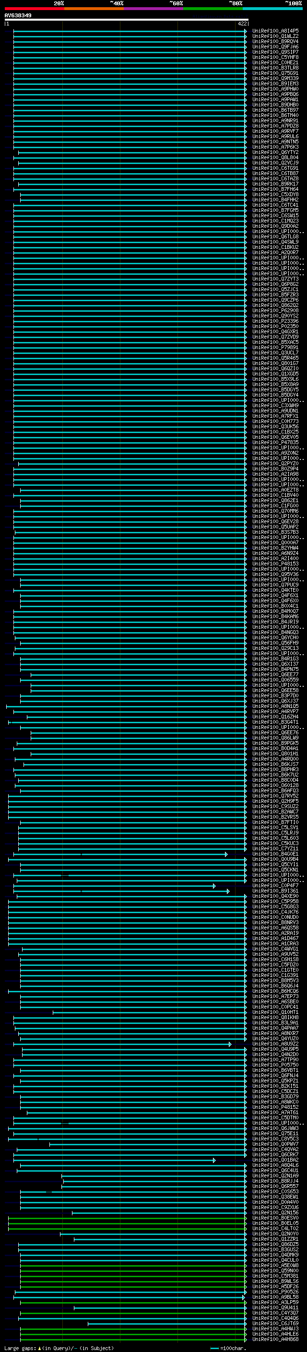Viewport: 307px width, 1352px height.
Task: Click the query end position 422
Action: (x=242, y=24)
